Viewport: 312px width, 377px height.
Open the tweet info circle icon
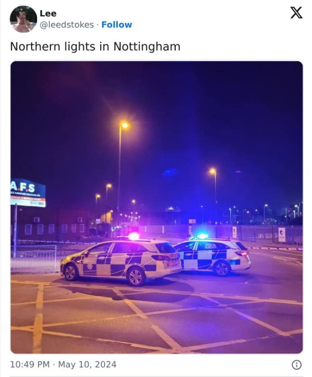coord(297,364)
